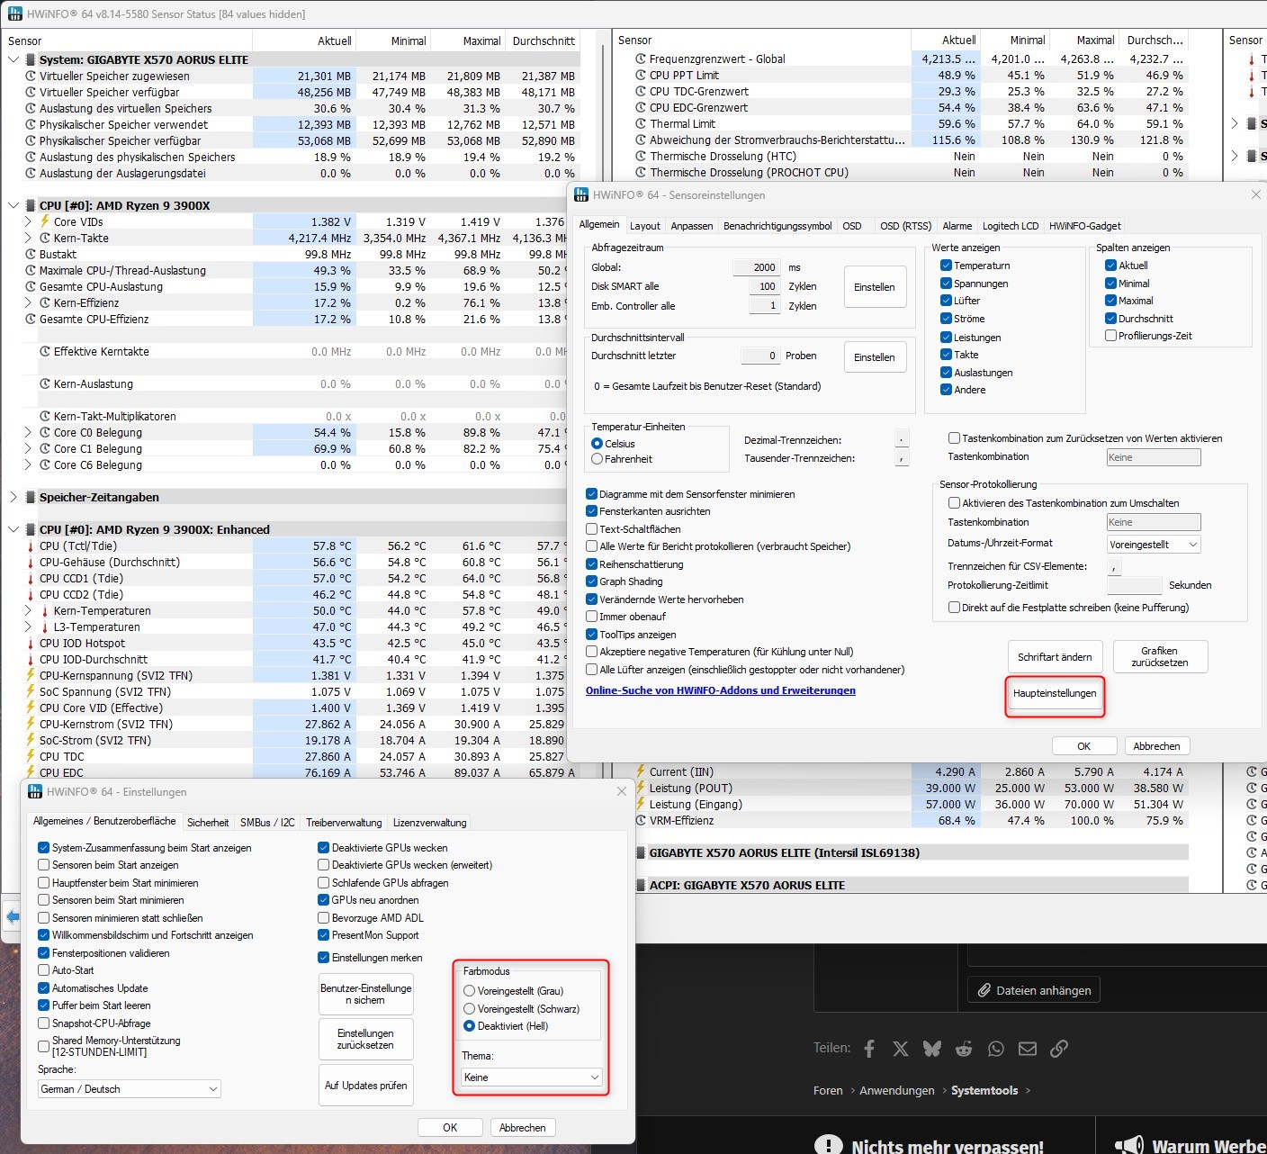Click lightning icon of CPU EDC row
This screenshot has width=1267, height=1154.
[x=31, y=772]
